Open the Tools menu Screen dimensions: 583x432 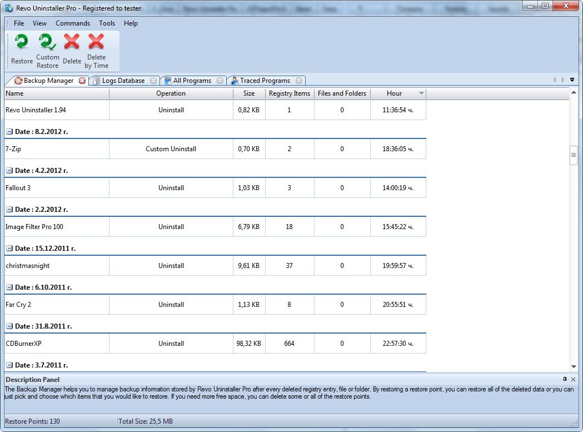(x=107, y=23)
